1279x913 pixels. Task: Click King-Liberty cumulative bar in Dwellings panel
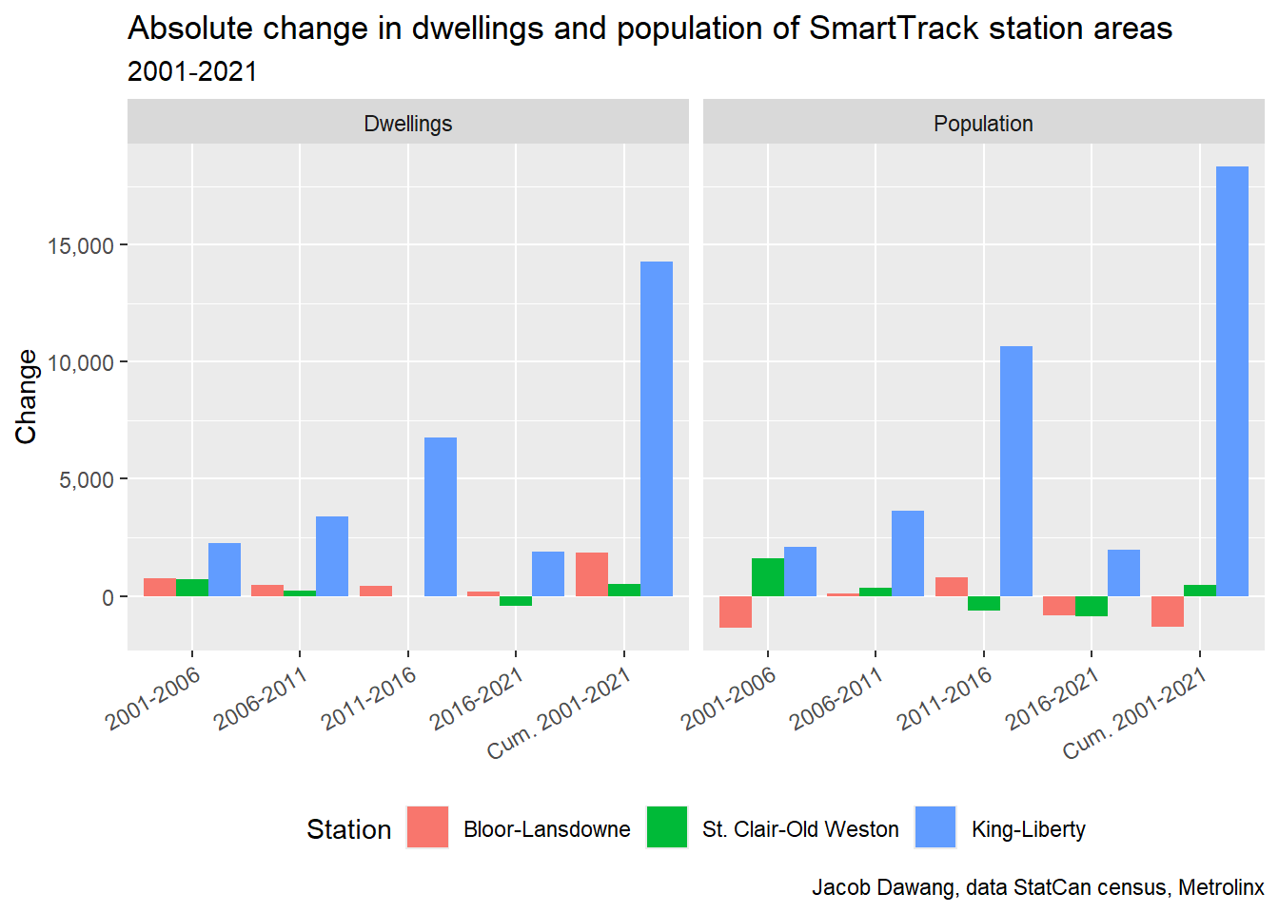656,429
